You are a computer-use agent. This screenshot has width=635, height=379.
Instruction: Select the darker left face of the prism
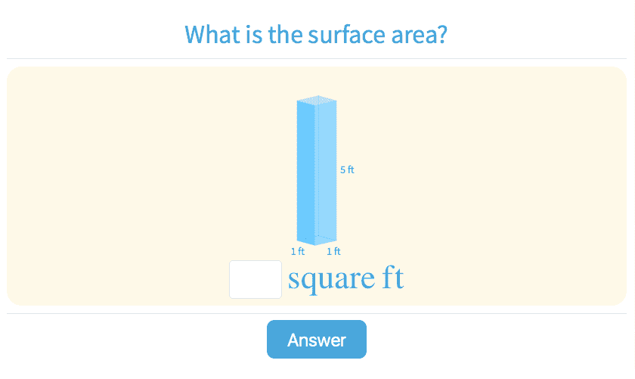(306, 170)
